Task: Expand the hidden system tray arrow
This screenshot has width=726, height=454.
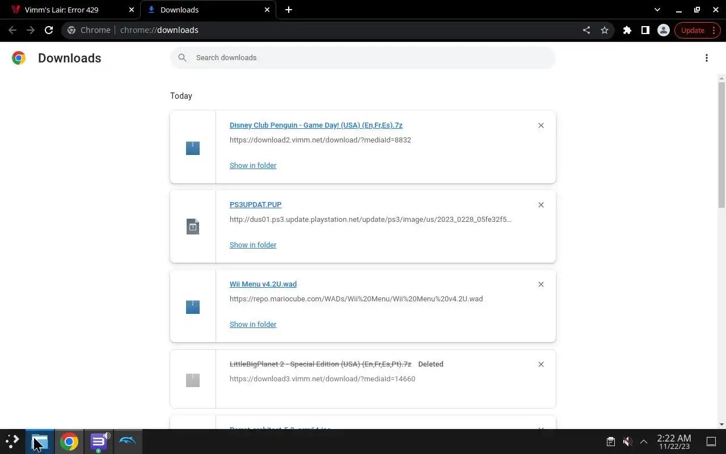Action: coord(644,441)
